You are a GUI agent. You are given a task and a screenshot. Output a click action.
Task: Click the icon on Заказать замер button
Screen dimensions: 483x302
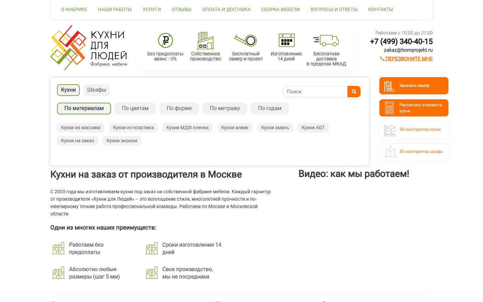point(389,86)
